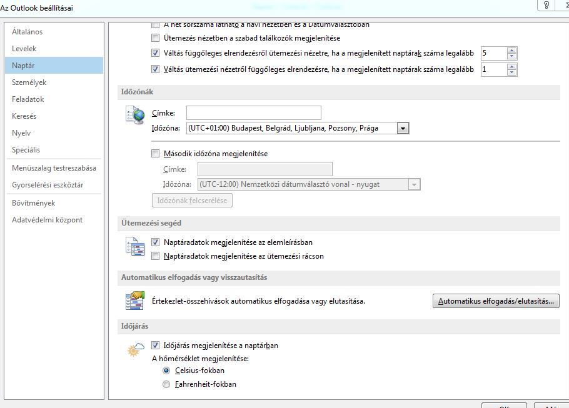The height and width of the screenshot is (408, 569).
Task: Open Adatvédelmi központ category
Action: pos(54,220)
